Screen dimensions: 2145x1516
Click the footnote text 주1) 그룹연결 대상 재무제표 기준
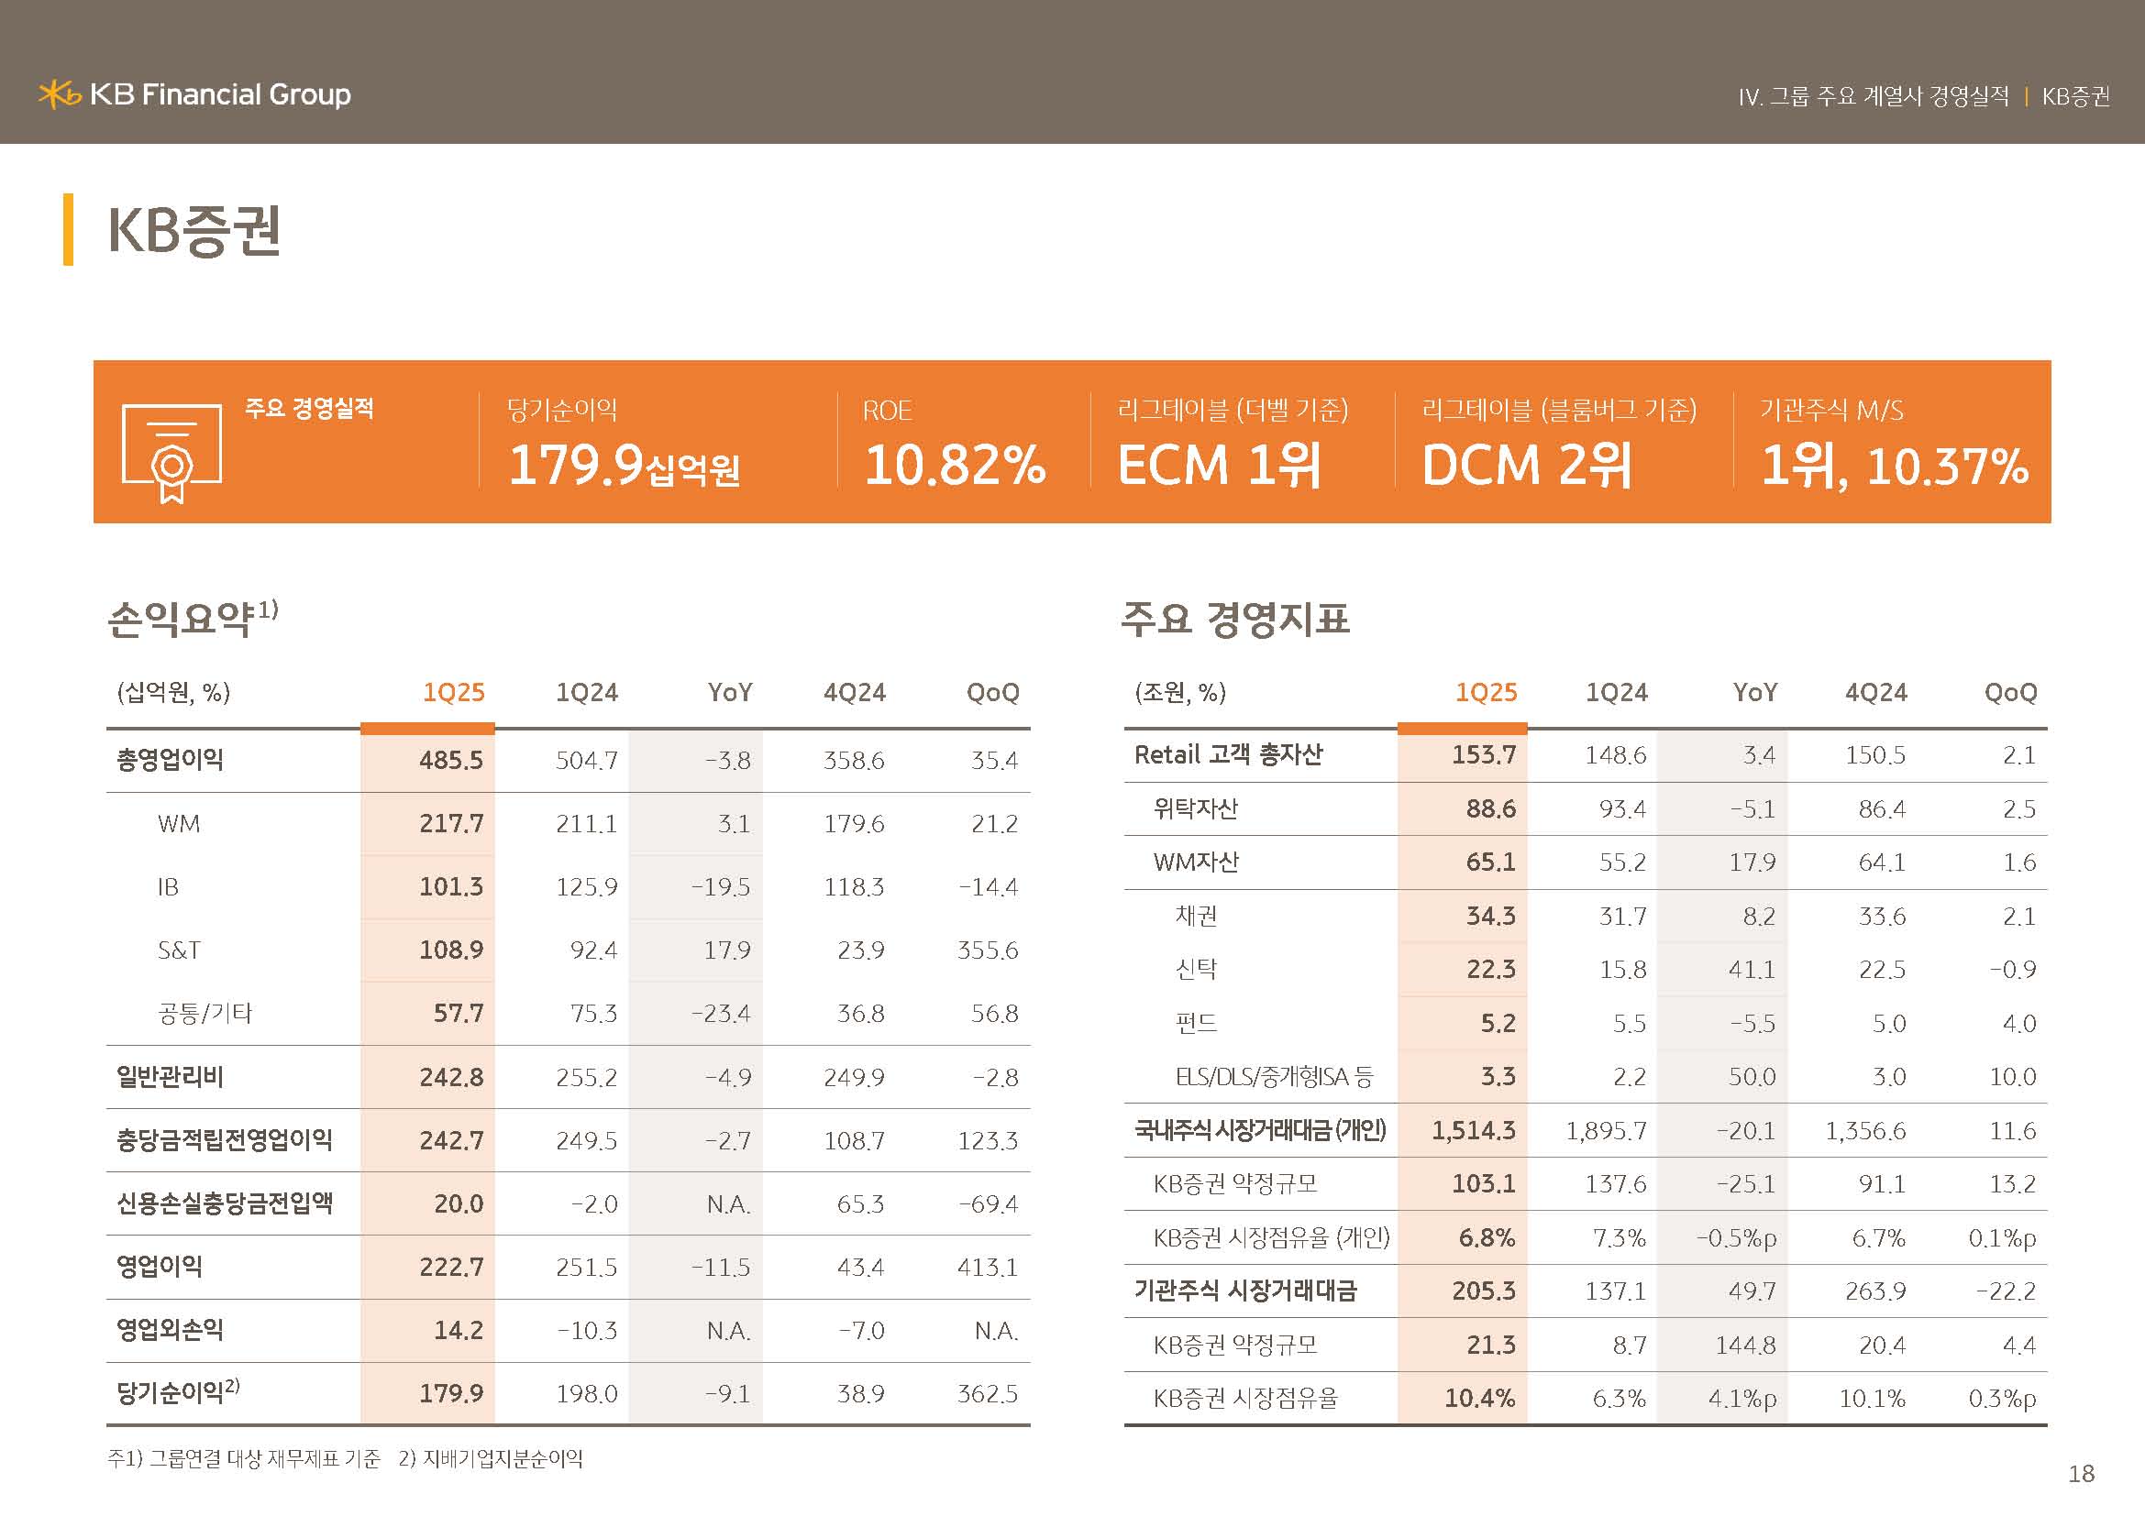[244, 1458]
